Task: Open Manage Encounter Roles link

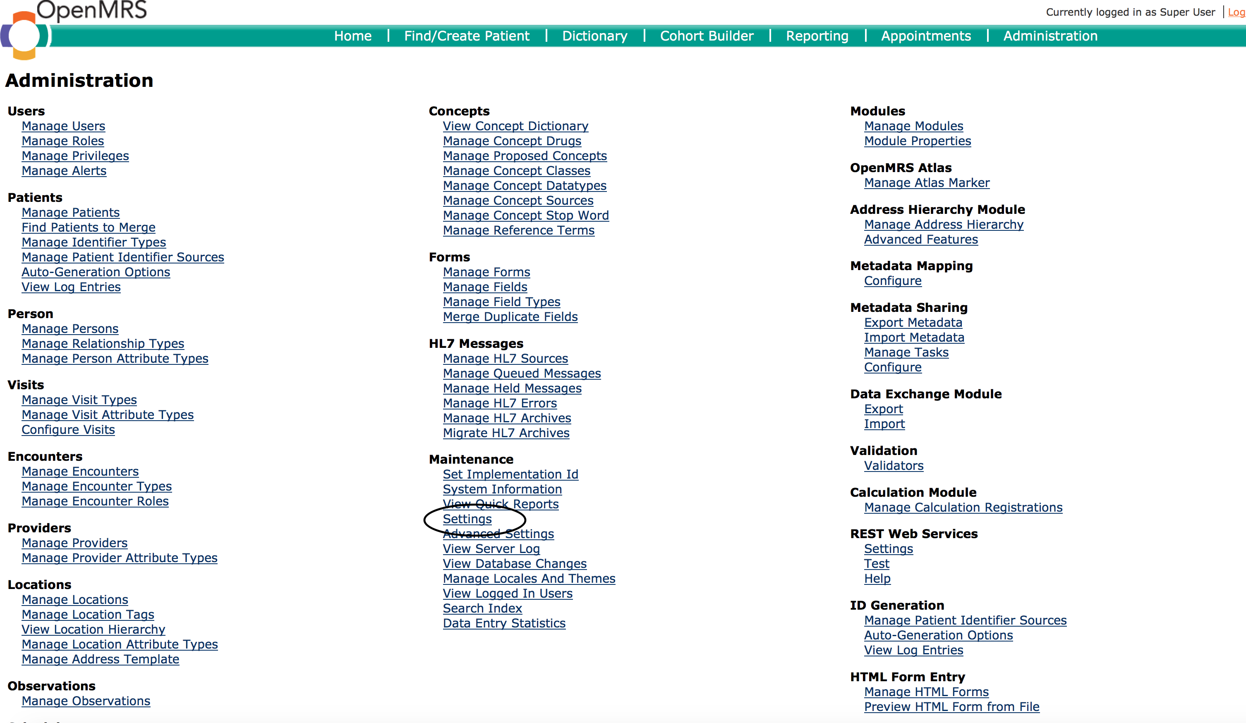Action: click(95, 501)
